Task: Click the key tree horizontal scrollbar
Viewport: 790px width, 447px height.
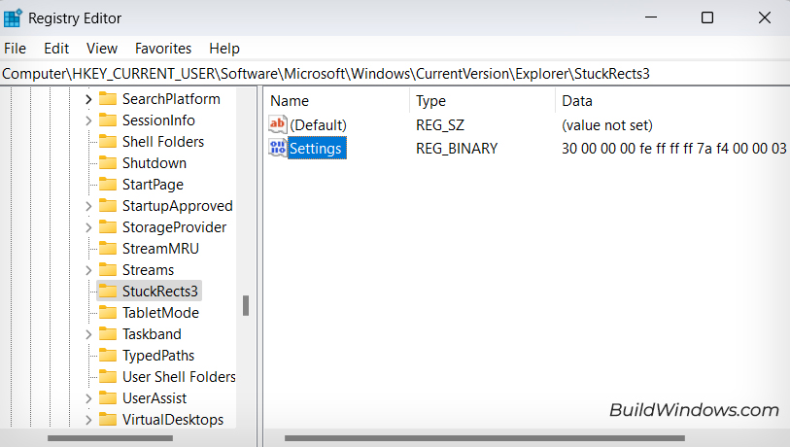Action: 111,438
